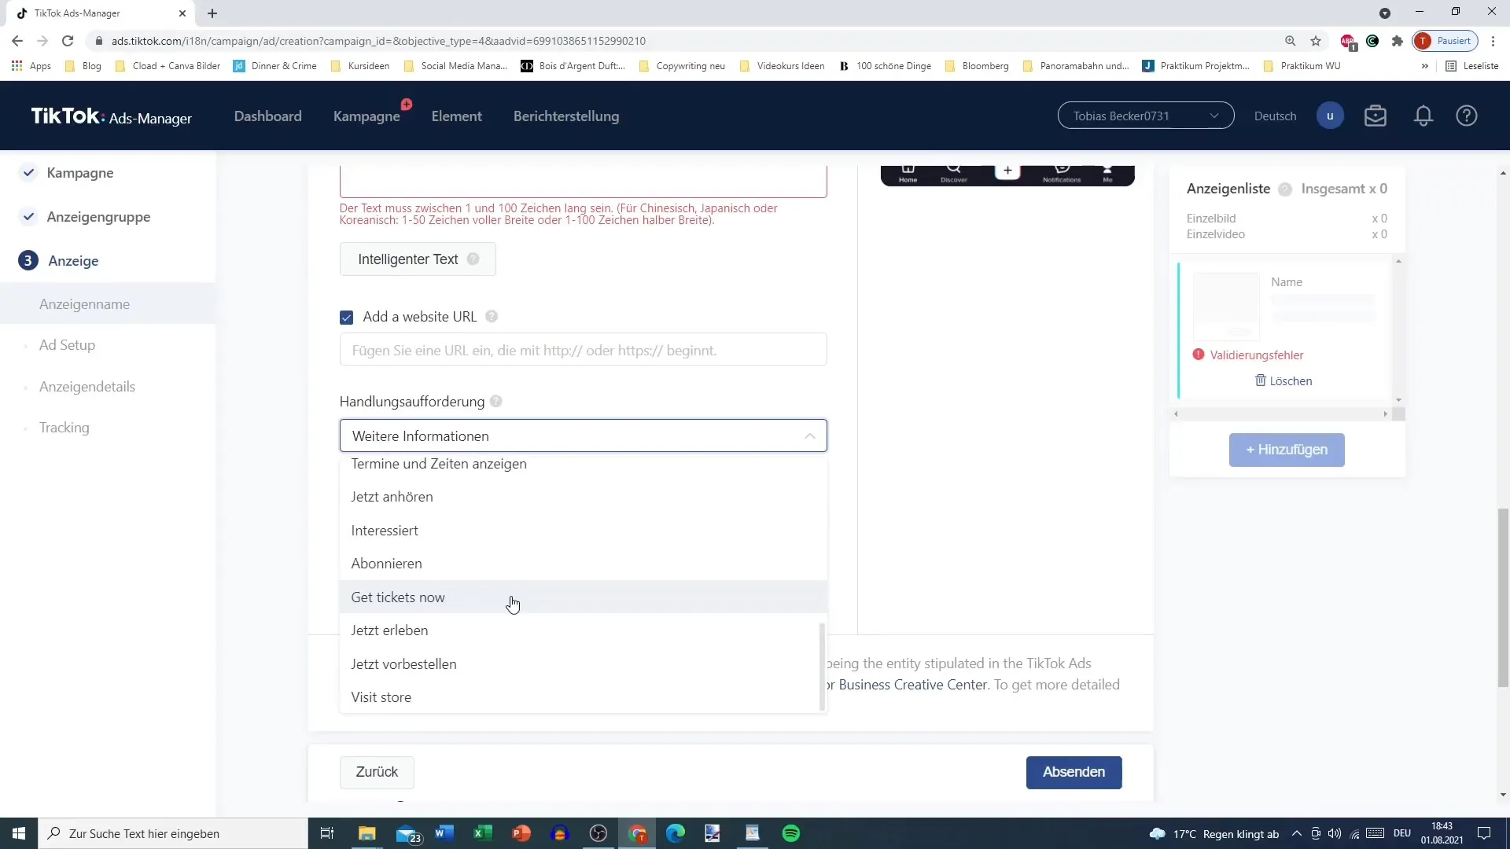Select 'Jetzt vorbestellen' option
The width and height of the screenshot is (1510, 849).
[x=583, y=664]
